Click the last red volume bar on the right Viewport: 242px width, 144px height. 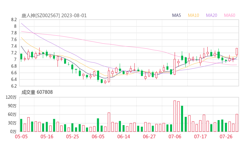pyautogui.click(x=237, y=123)
